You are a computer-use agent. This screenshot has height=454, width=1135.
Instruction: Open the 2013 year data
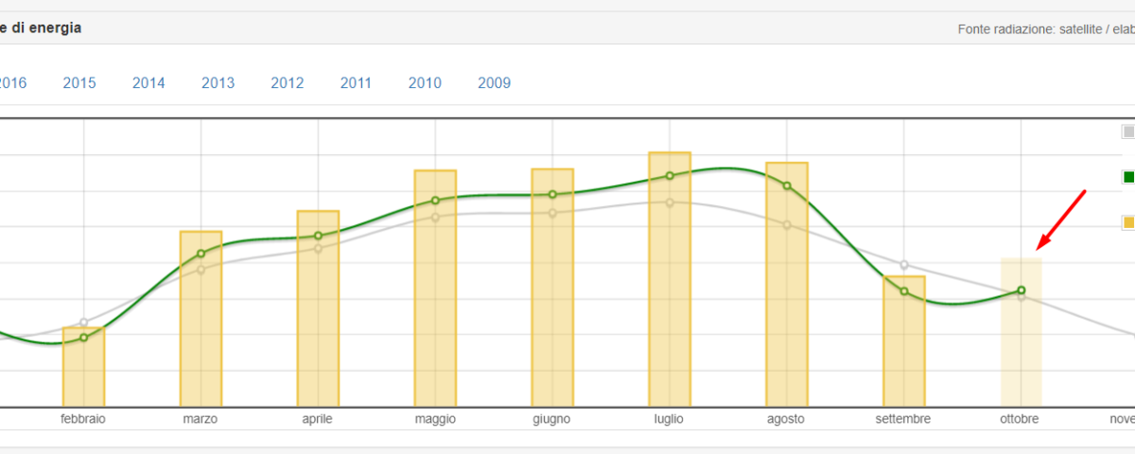click(x=218, y=83)
